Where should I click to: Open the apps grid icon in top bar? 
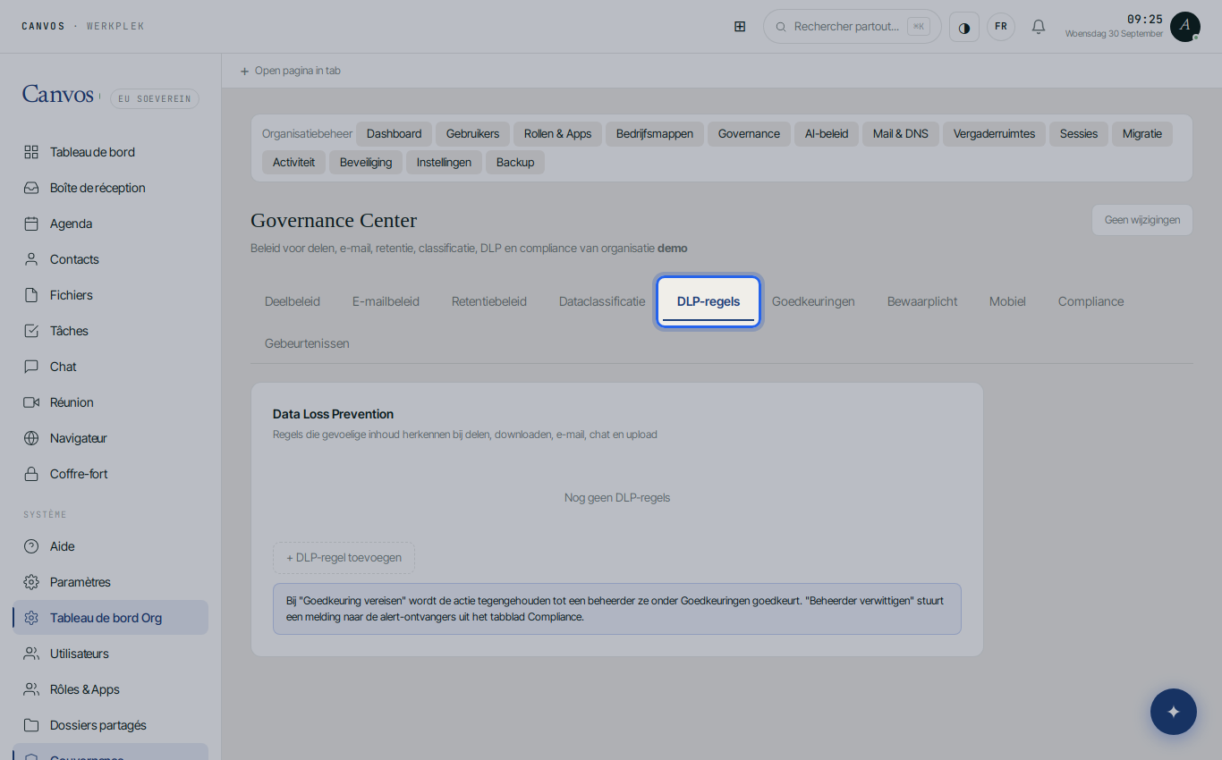click(740, 27)
